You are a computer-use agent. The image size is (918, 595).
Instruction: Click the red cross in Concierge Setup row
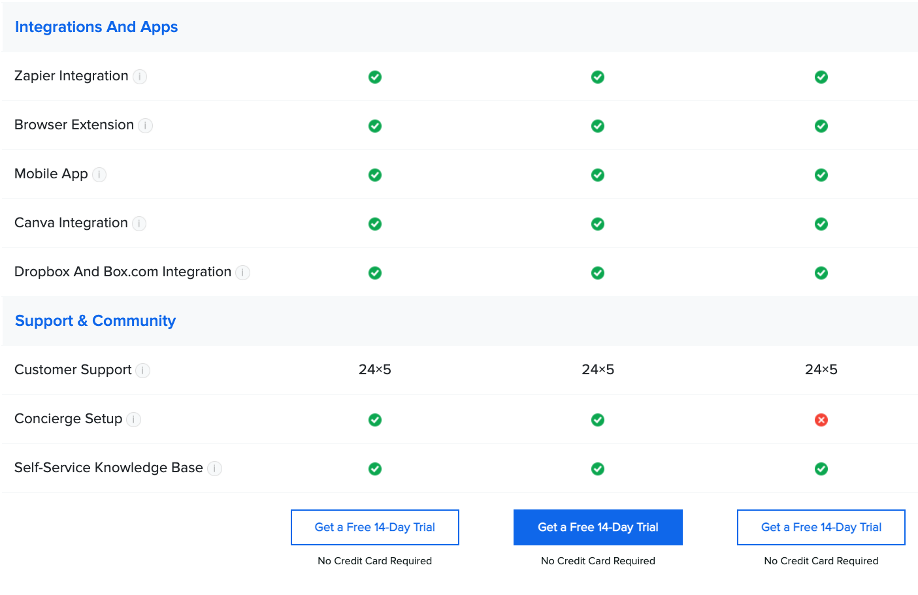click(821, 420)
